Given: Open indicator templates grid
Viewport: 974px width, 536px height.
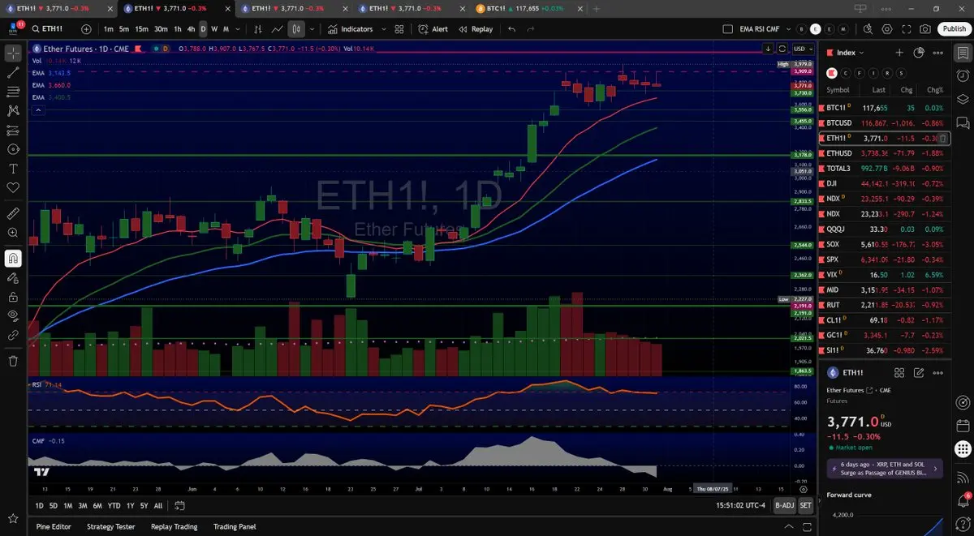Looking at the screenshot, I should point(399,29).
